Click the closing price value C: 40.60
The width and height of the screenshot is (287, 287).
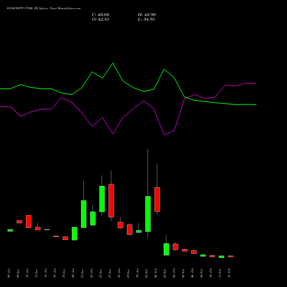(x=100, y=15)
